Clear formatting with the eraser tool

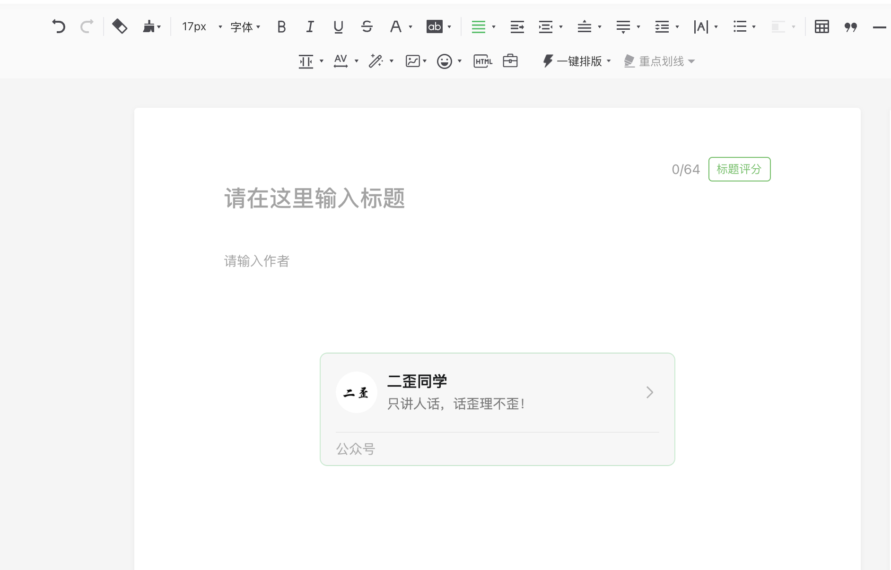[120, 26]
